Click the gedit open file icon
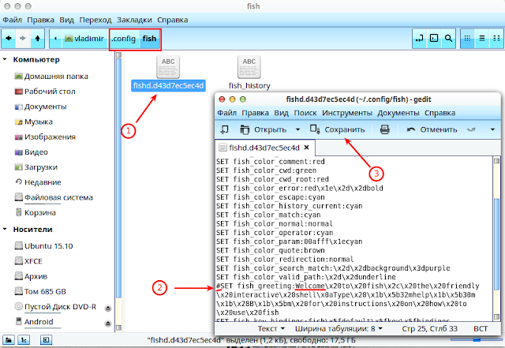 pyautogui.click(x=245, y=129)
